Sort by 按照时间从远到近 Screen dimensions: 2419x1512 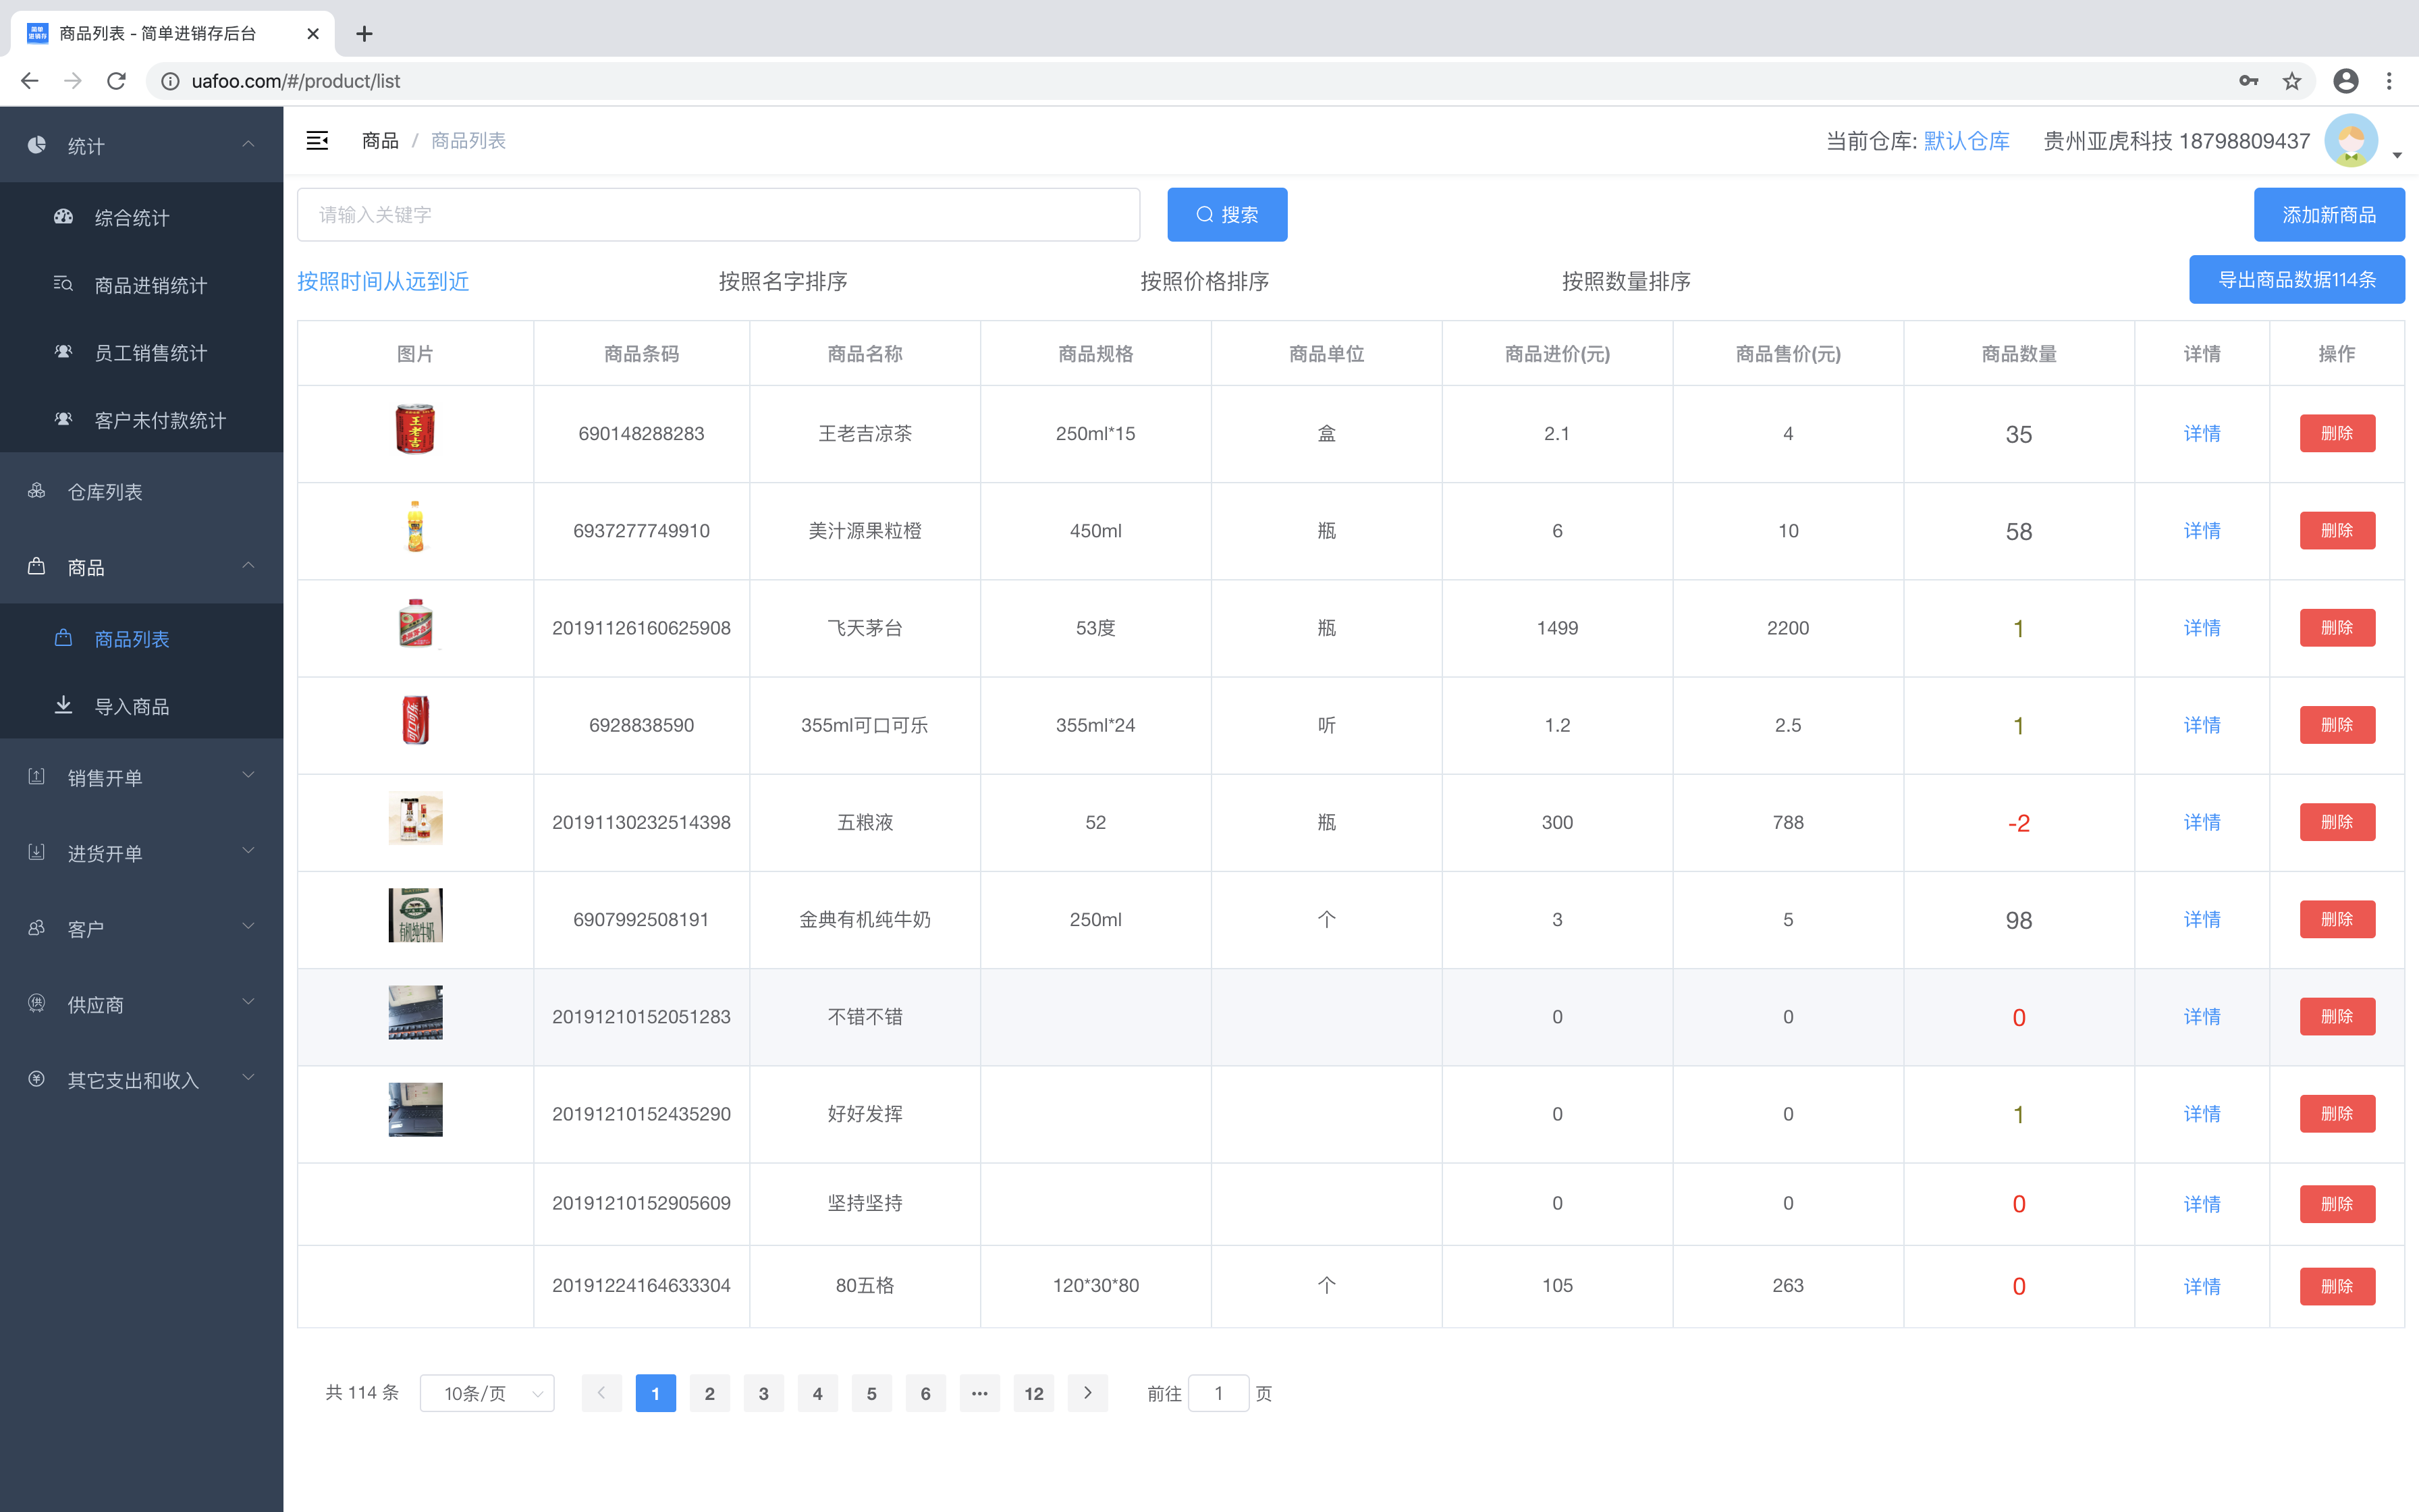383,281
